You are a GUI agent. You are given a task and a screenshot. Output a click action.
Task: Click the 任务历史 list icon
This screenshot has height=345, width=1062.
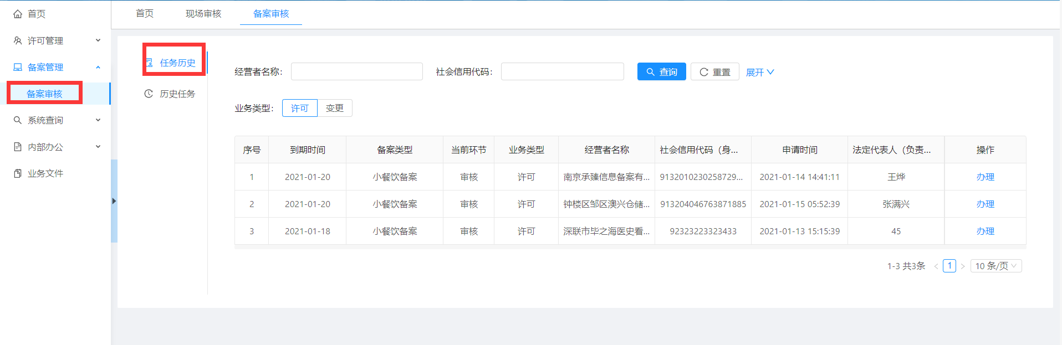point(149,63)
